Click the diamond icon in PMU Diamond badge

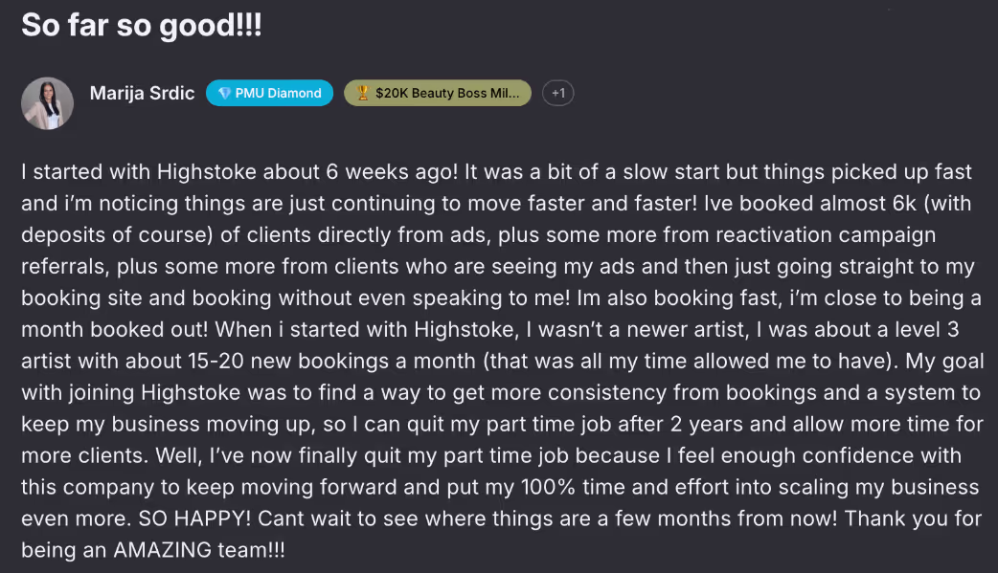[x=224, y=93]
